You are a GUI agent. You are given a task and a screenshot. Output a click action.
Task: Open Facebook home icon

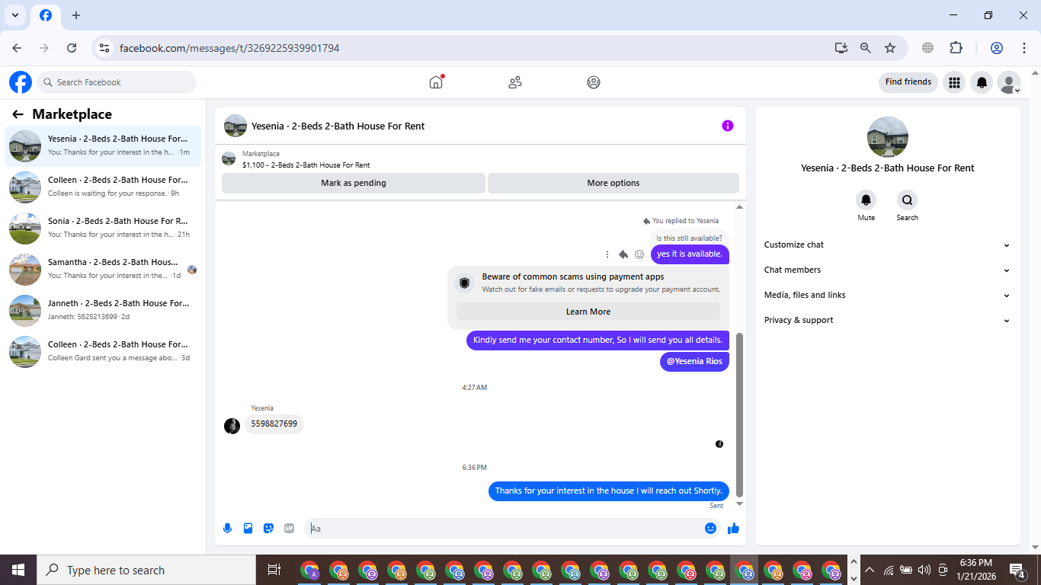tap(436, 82)
